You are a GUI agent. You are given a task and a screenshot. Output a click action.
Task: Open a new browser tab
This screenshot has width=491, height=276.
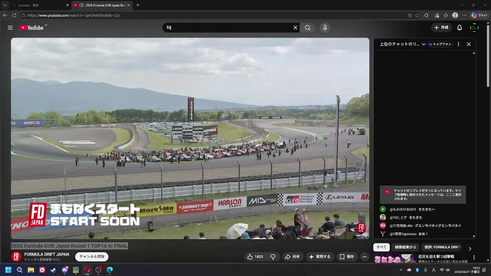(138, 5)
